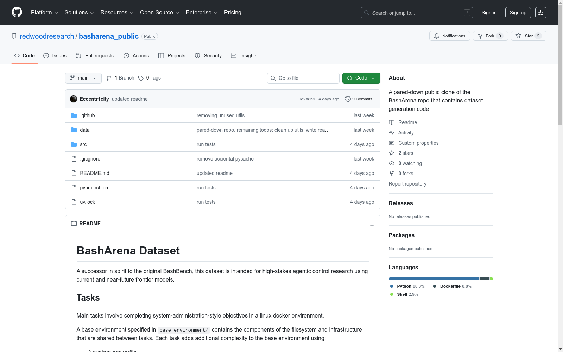Click the Sign up button
Image resolution: width=563 pixels, height=352 pixels.
tap(518, 13)
